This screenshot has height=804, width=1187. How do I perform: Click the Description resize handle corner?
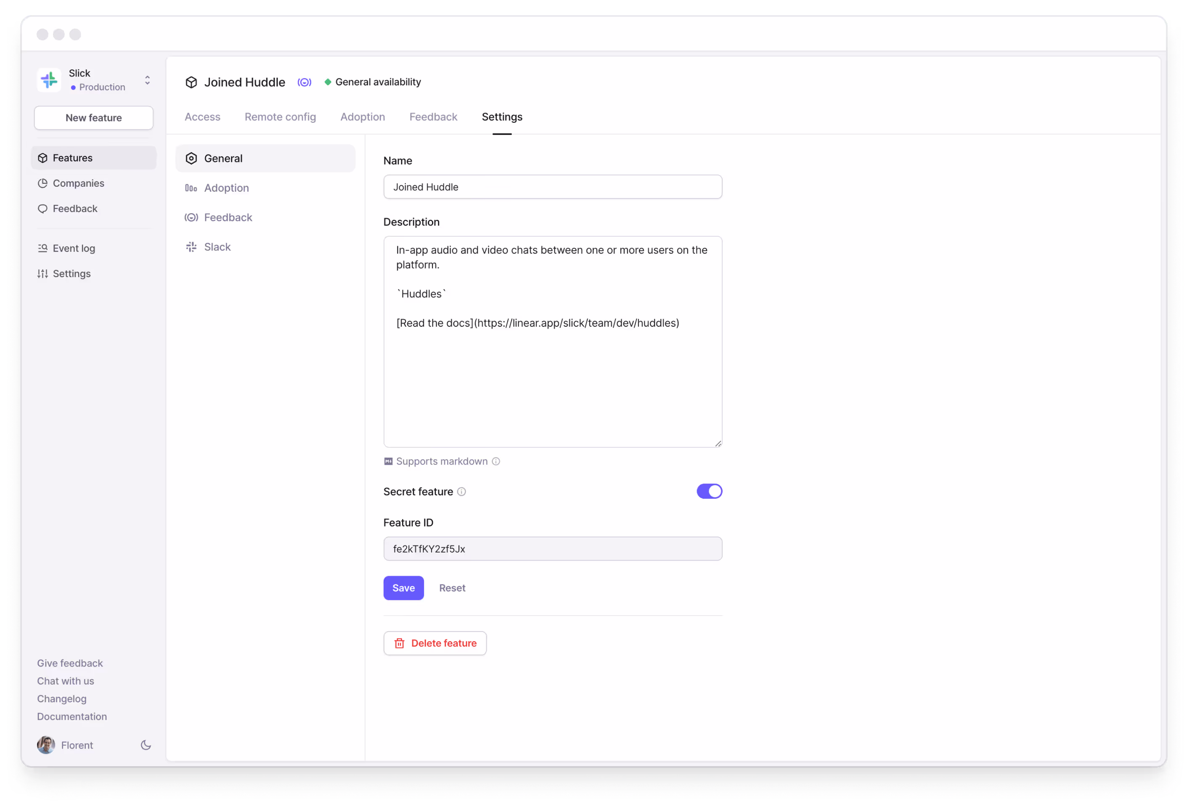(x=718, y=444)
